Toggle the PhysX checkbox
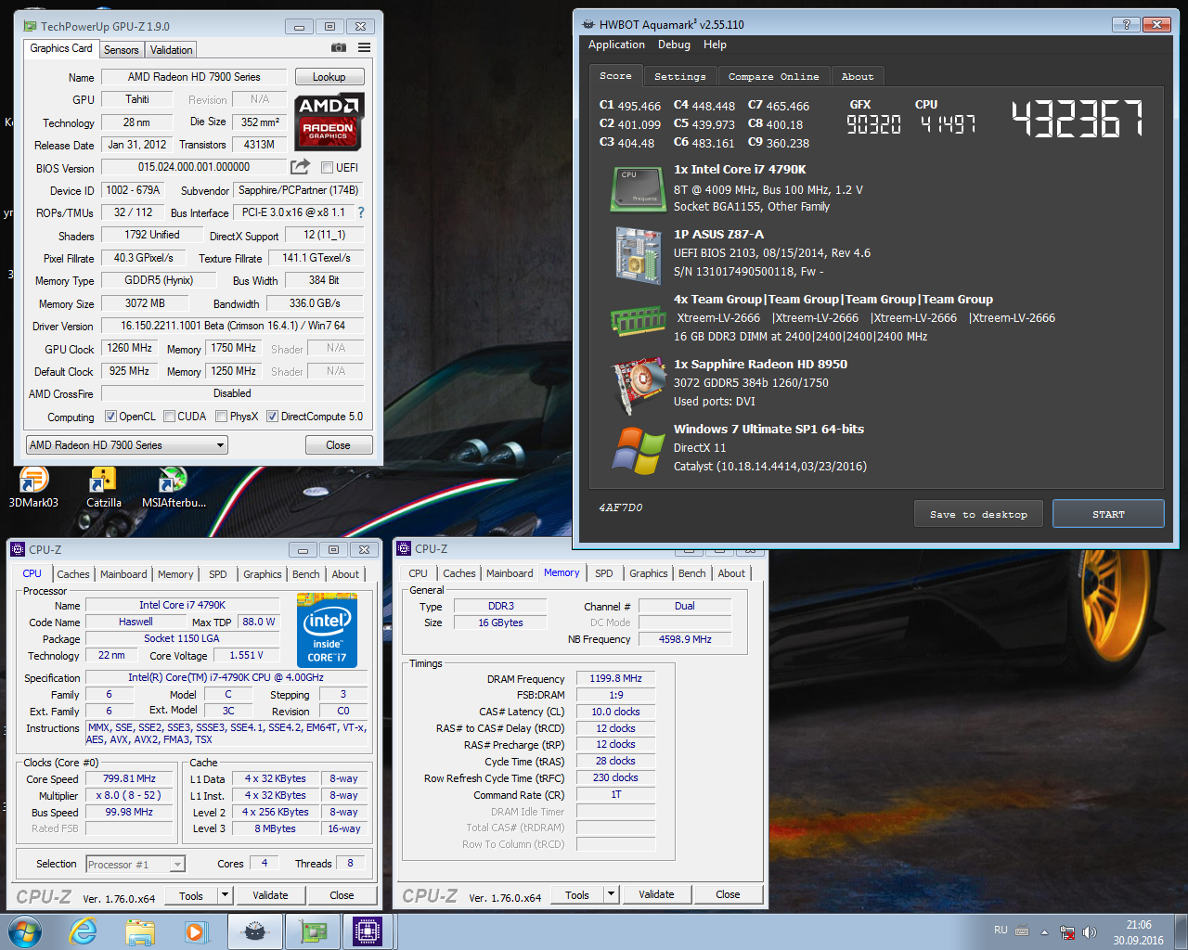1188x950 pixels. (221, 417)
